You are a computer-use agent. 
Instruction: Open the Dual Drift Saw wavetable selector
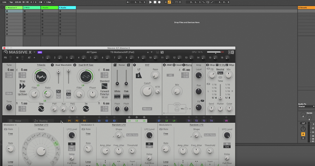coord(86,65)
